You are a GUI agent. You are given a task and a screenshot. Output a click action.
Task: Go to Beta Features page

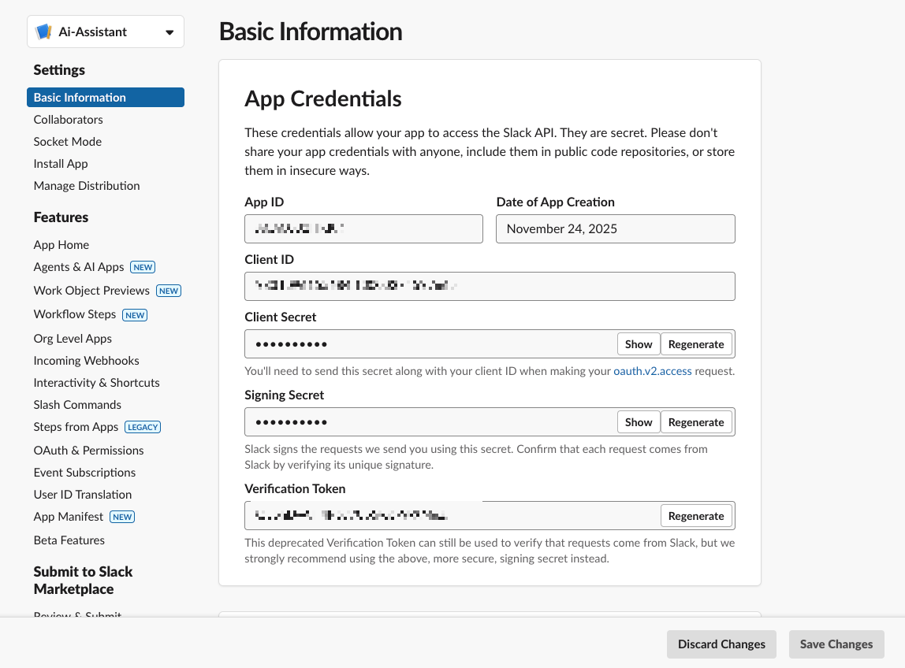(x=69, y=540)
